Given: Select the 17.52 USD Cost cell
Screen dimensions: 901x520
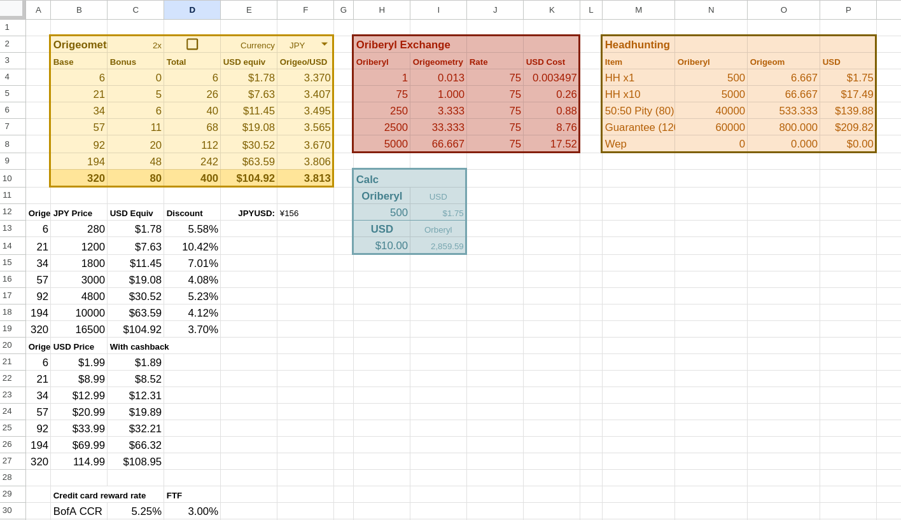Looking at the screenshot, I should pyautogui.click(x=552, y=144).
